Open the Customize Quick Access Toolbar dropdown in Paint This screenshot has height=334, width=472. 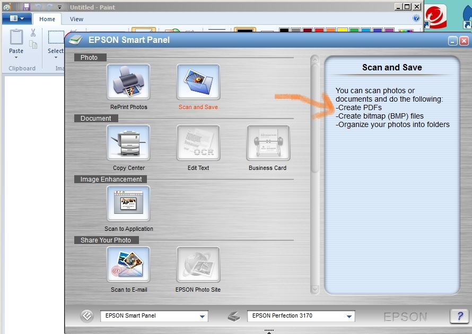(59, 7)
